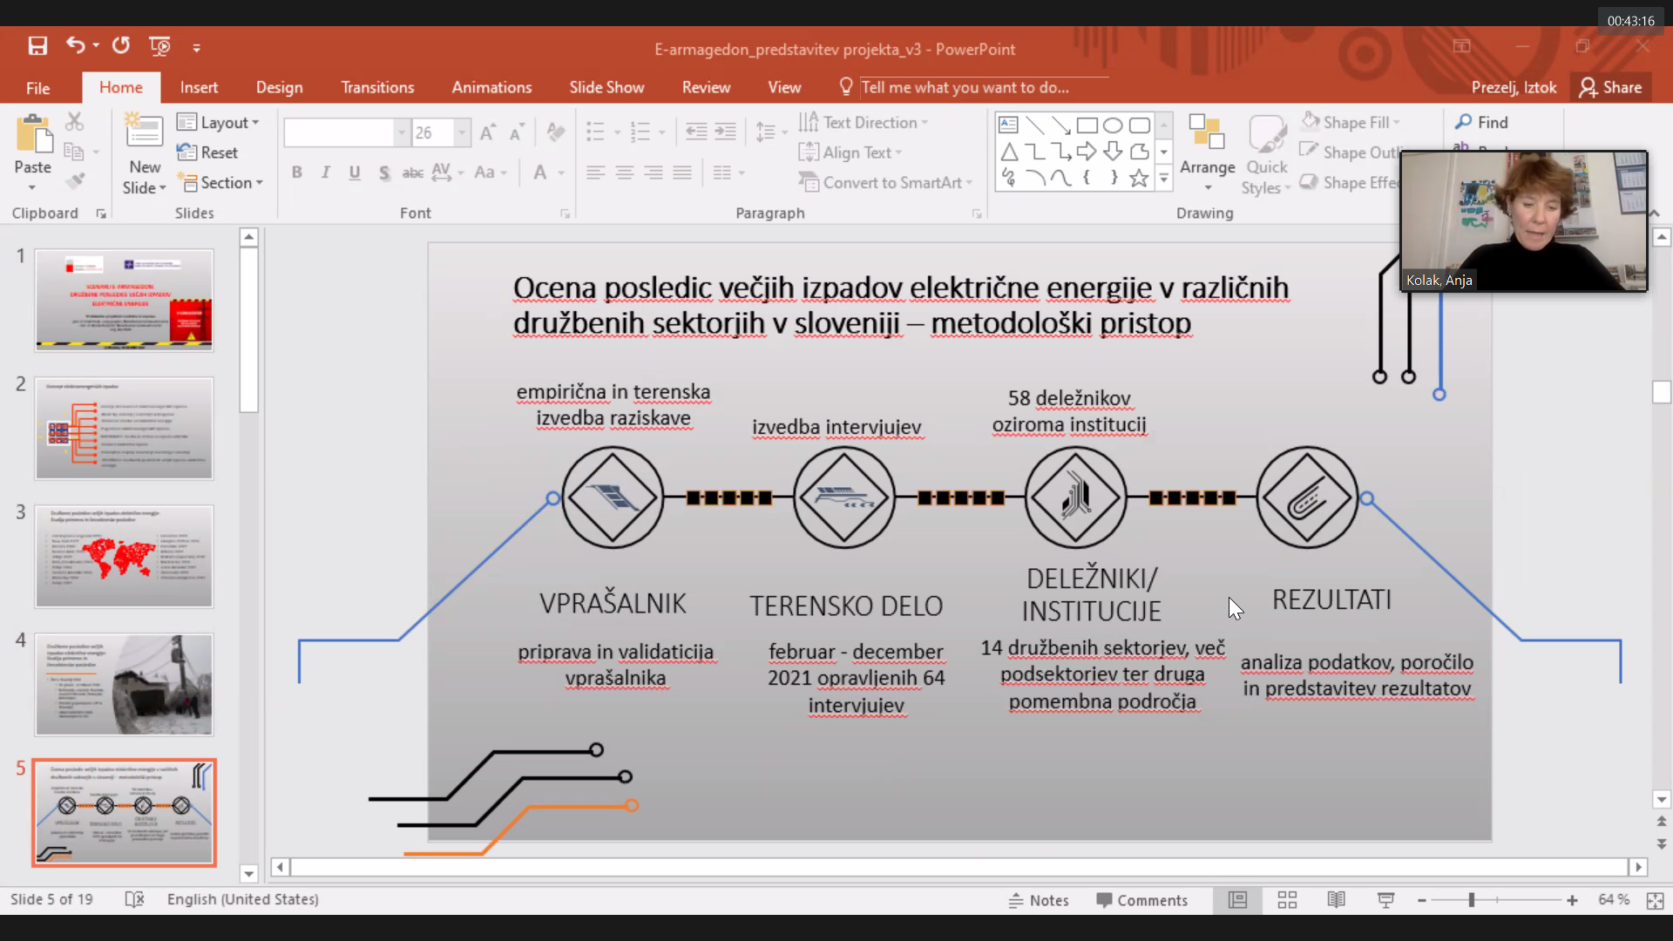
Task: Switch to the Transitions tab
Action: pyautogui.click(x=377, y=87)
